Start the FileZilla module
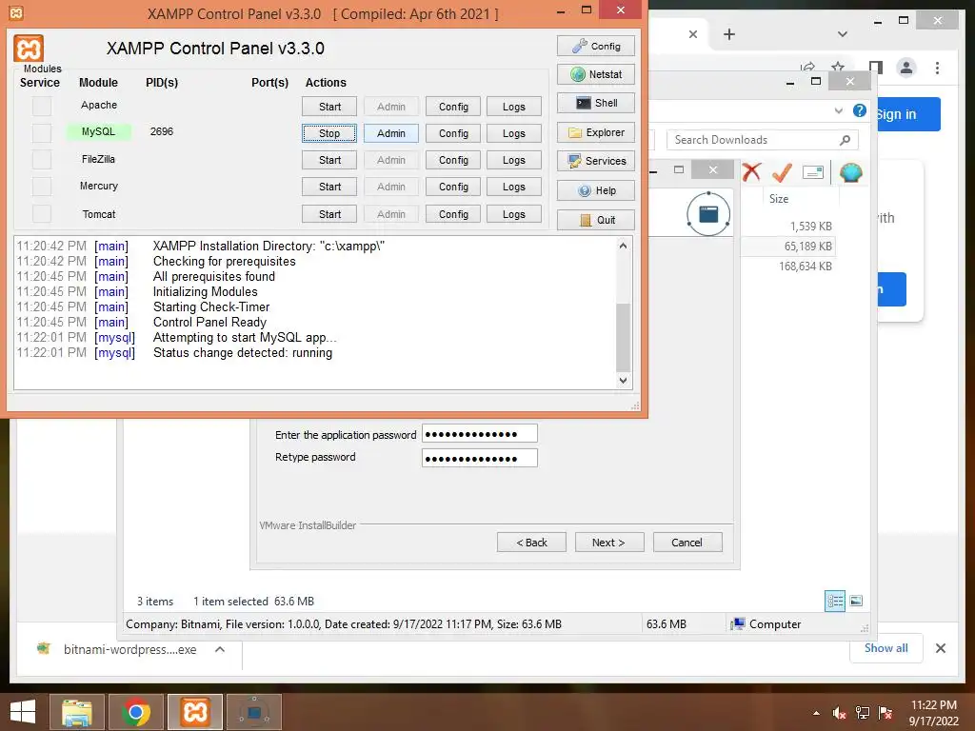Image resolution: width=975 pixels, height=731 pixels. pyautogui.click(x=329, y=160)
